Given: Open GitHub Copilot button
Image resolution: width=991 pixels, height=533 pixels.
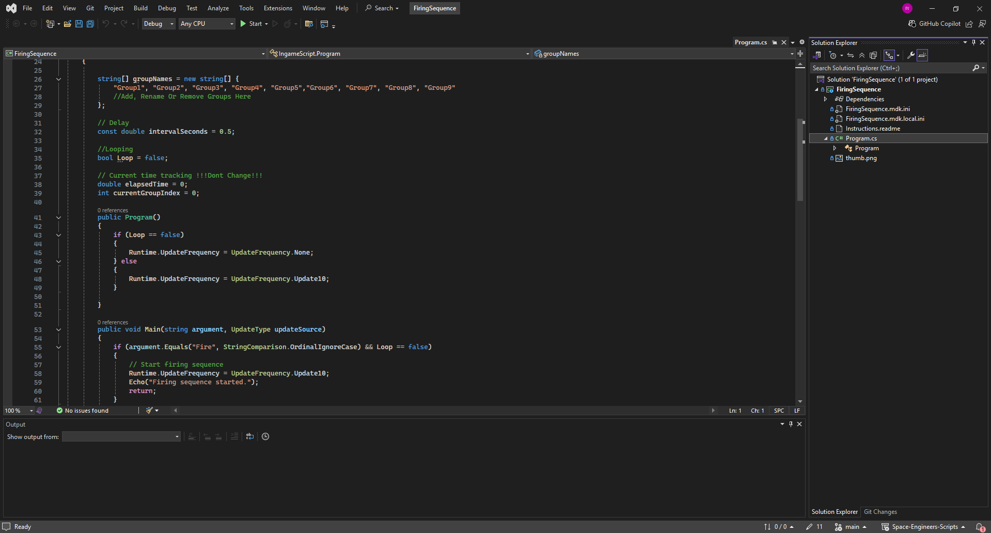Looking at the screenshot, I should tap(934, 24).
